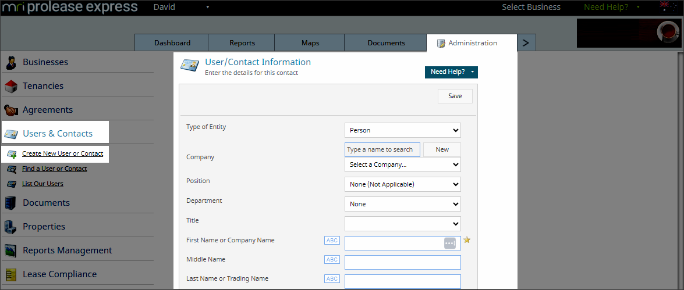This screenshot has width=684, height=290.
Task: Click the Administration tab notepad icon
Action: [441, 43]
